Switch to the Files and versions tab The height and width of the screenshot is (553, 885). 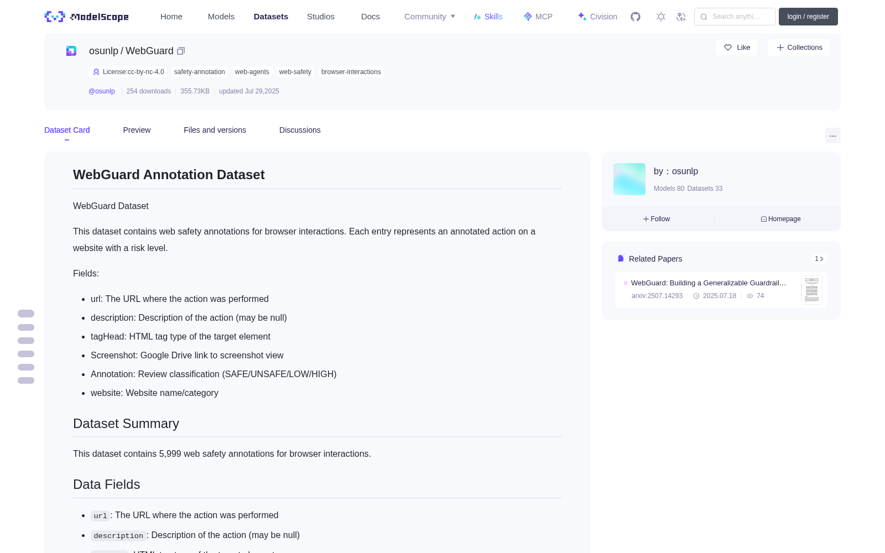coord(215,130)
